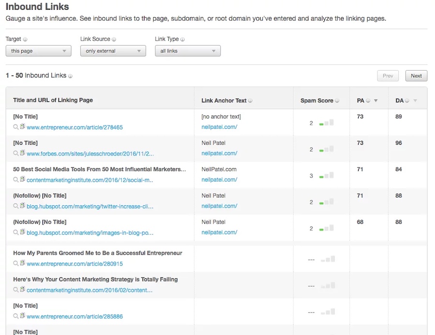This screenshot has height=335, width=435.
Task: Open Link Source dropdown showing "only external"
Action: click(x=113, y=51)
